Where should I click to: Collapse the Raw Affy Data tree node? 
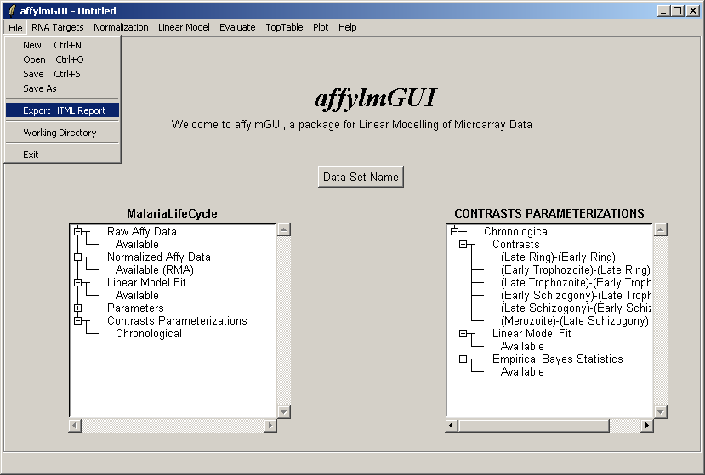[77, 231]
